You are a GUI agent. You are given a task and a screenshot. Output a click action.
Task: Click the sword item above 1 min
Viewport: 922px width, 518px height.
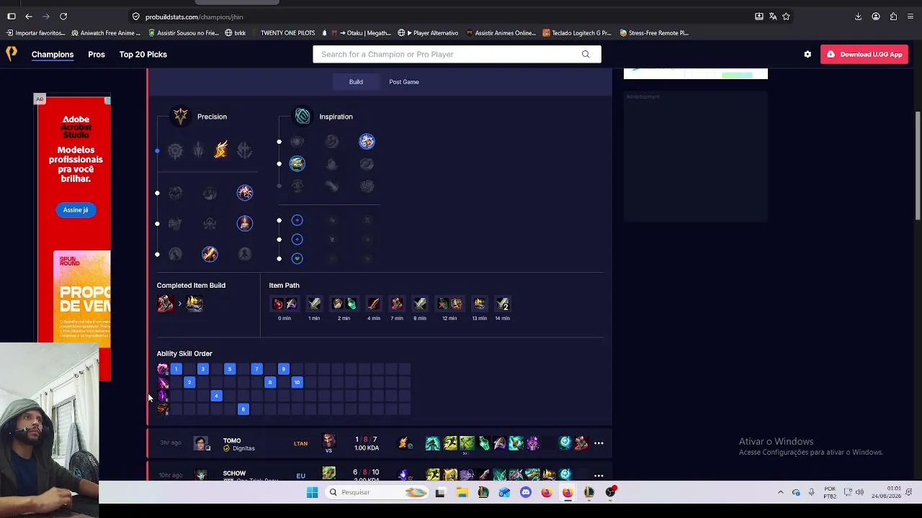(x=314, y=304)
